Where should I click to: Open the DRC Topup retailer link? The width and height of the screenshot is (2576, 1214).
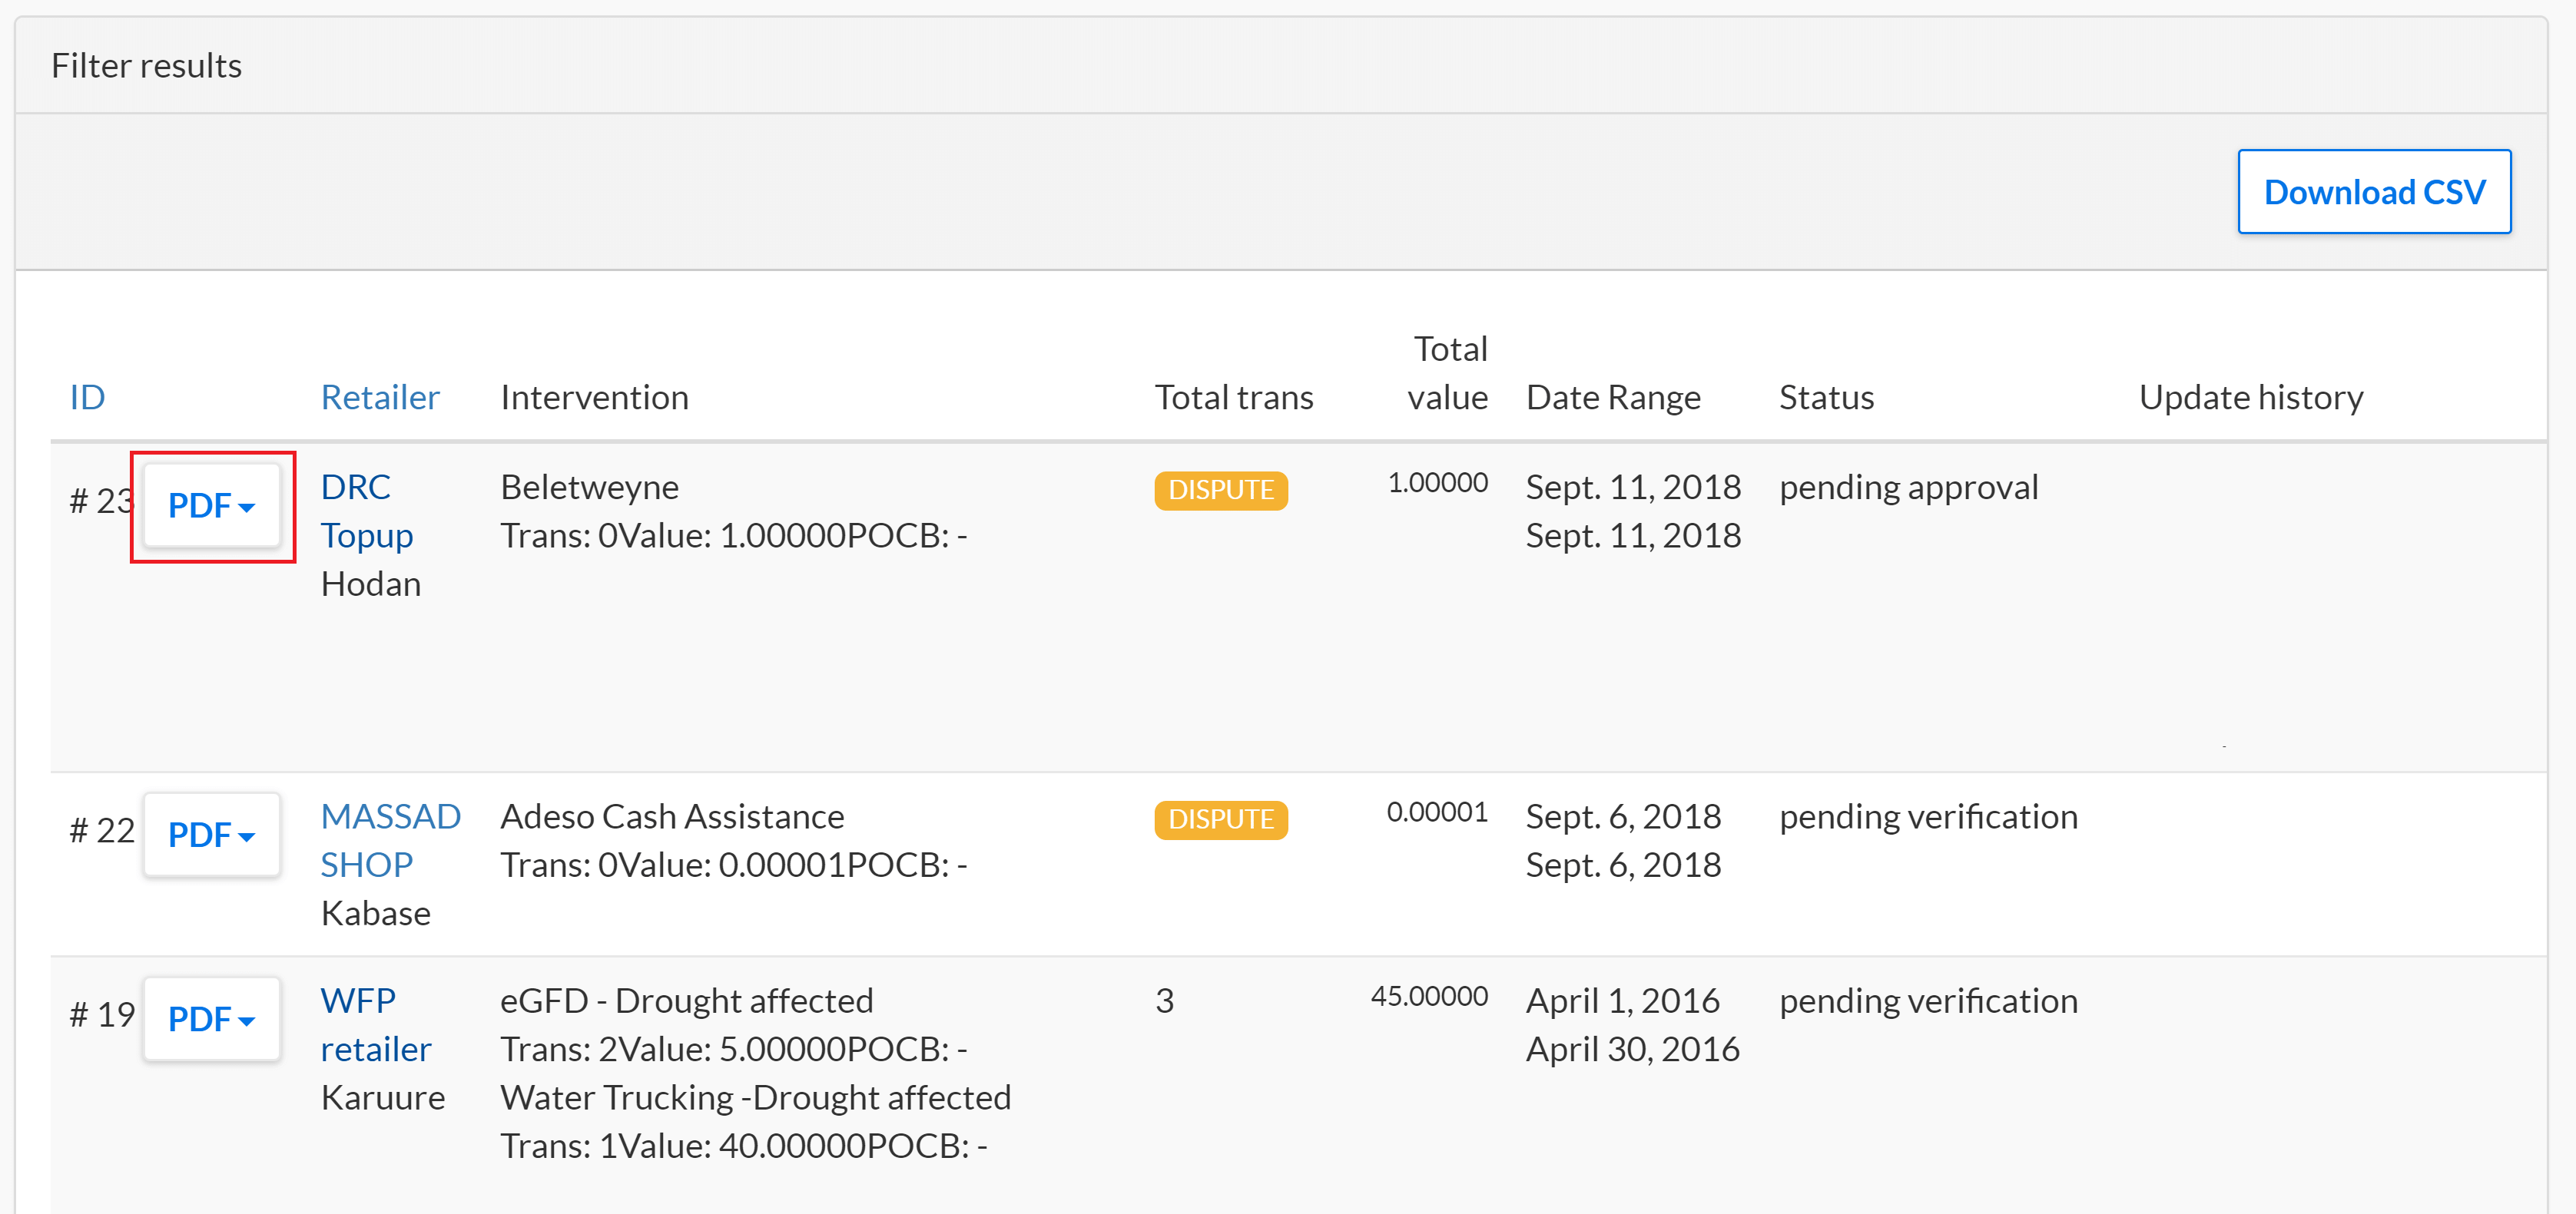367,511
